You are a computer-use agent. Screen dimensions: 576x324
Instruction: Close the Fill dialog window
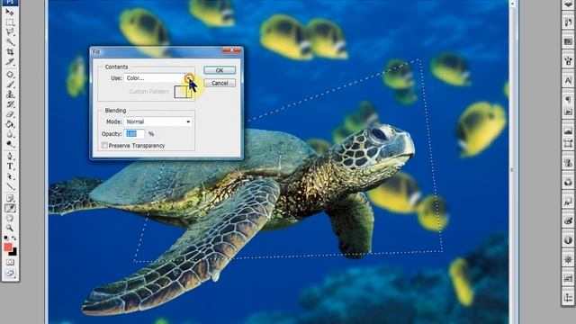pyautogui.click(x=232, y=50)
